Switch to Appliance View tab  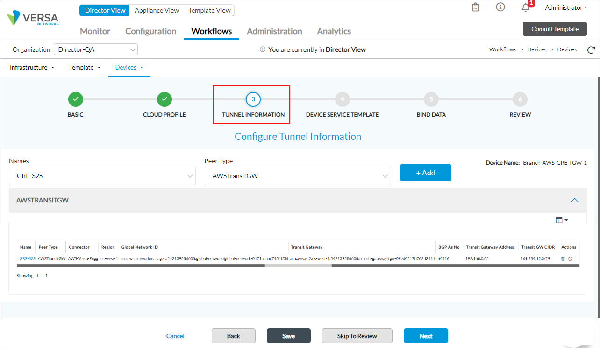point(157,10)
